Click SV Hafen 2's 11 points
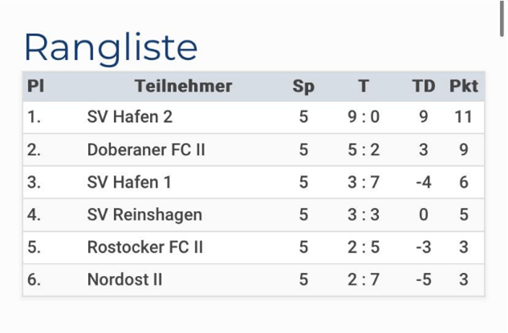The width and height of the screenshot is (508, 333). 464,116
